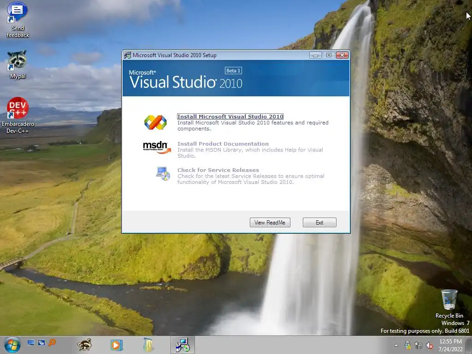Screen dimensions: 472x354
Task: Click 'Check for the latest Service Releases' description
Action: [x=251, y=179]
